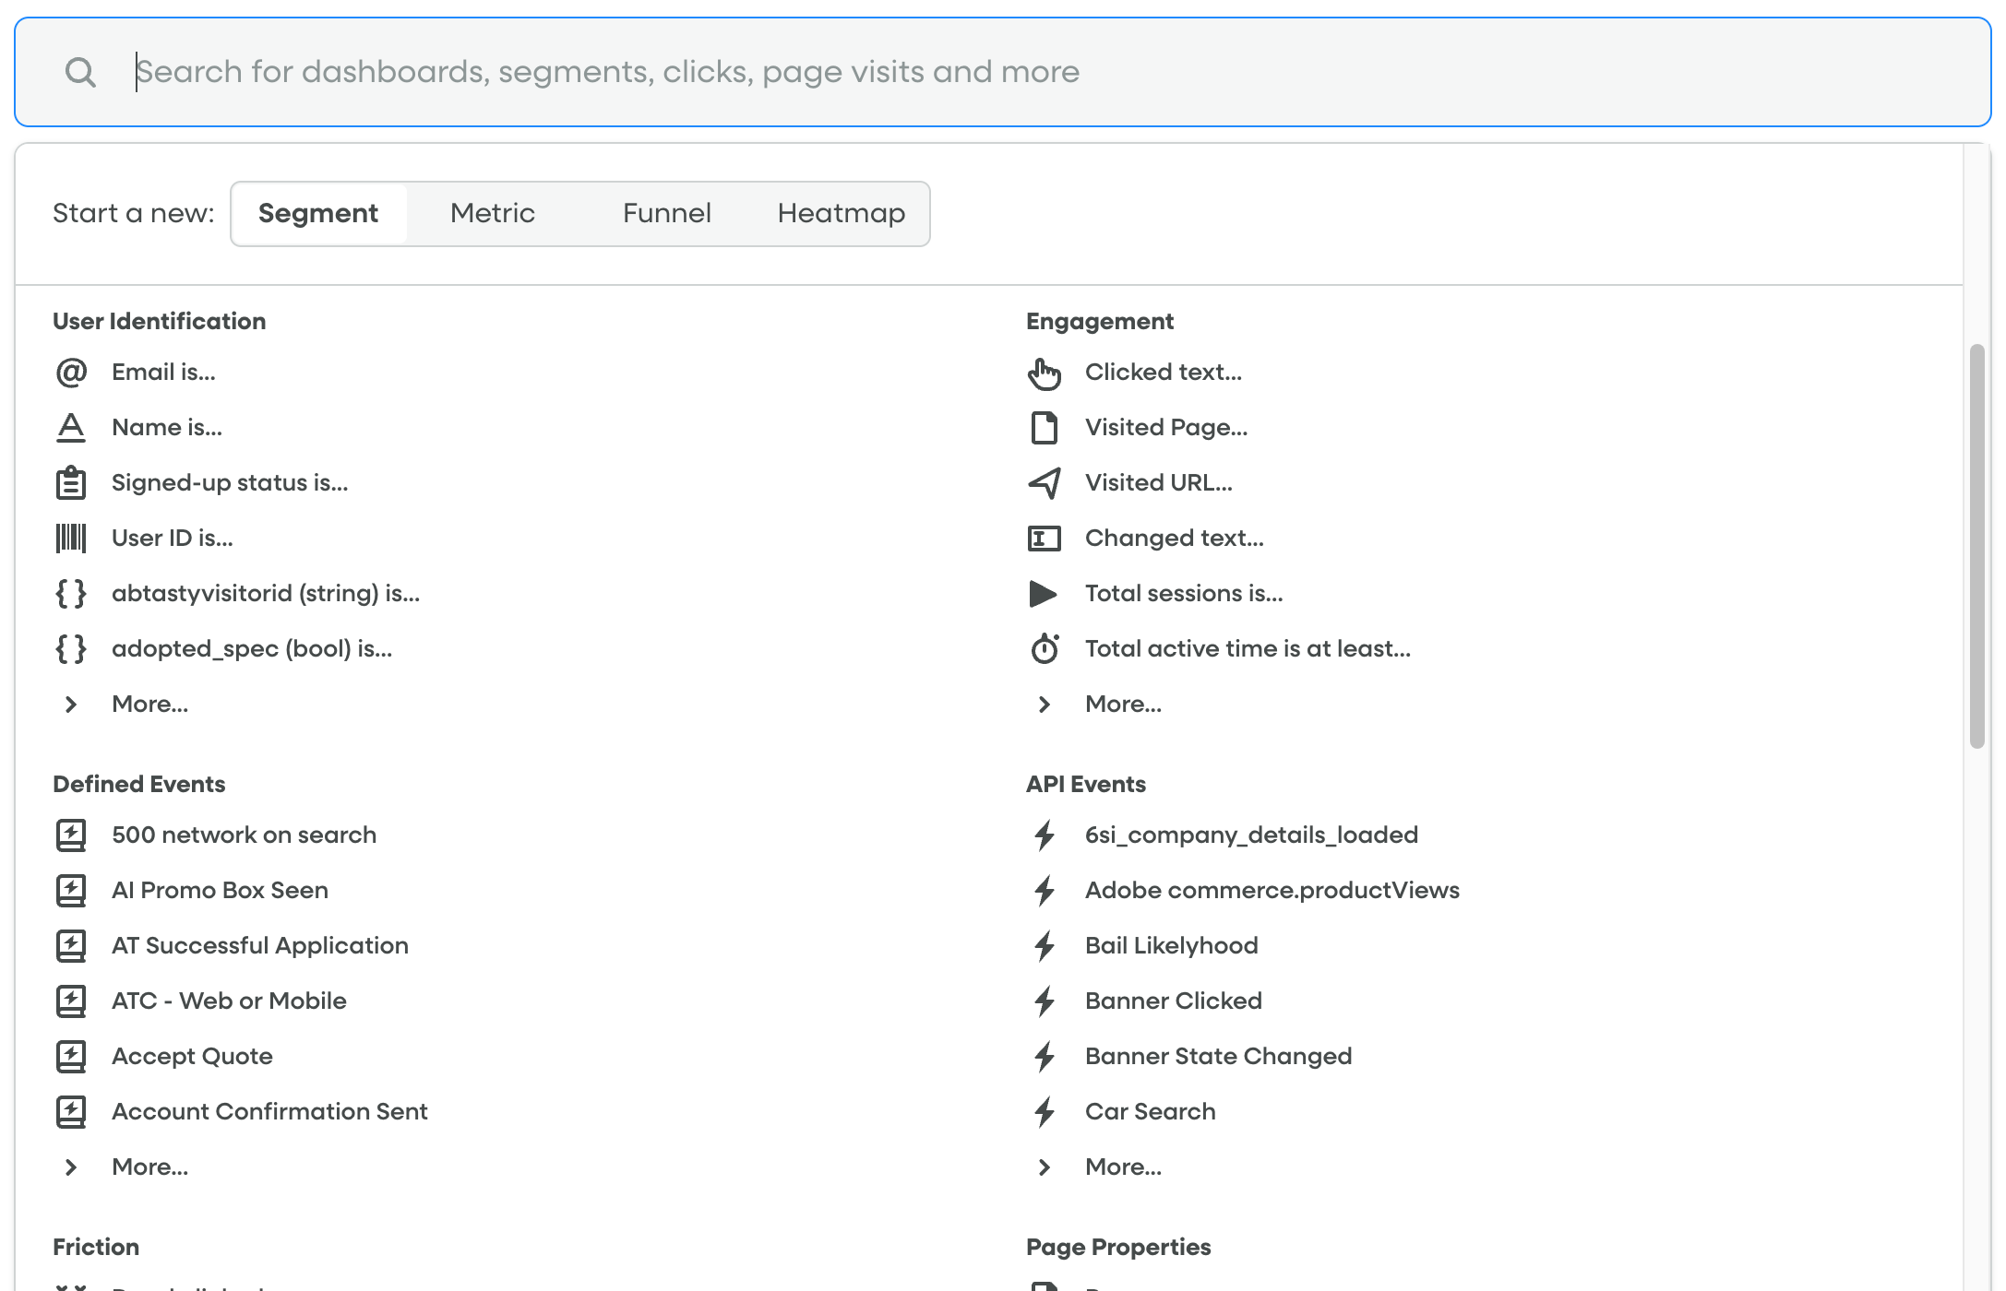This screenshot has width=2006, height=1291.
Task: Click the event icon beside 500 network on search
Action: pyautogui.click(x=71, y=835)
